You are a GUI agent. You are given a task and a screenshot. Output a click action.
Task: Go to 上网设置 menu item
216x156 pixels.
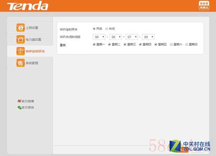pyautogui.click(x=32, y=28)
